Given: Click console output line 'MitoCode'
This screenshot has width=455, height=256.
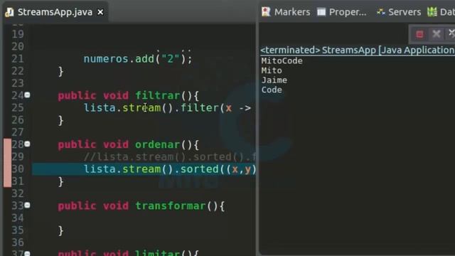Looking at the screenshot, I should 282,60.
